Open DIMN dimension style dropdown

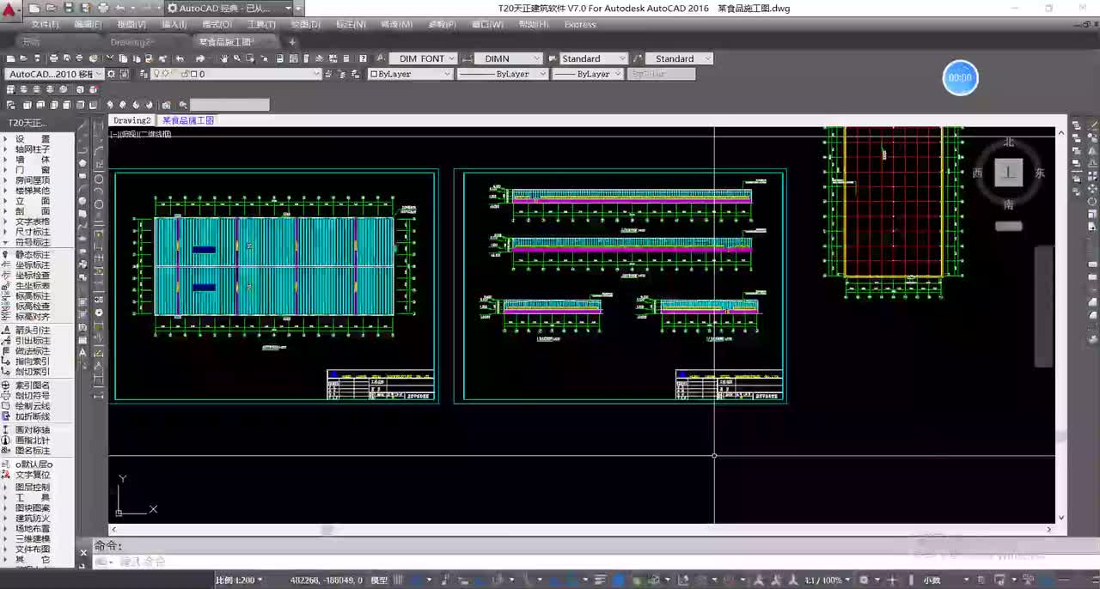tap(507, 58)
